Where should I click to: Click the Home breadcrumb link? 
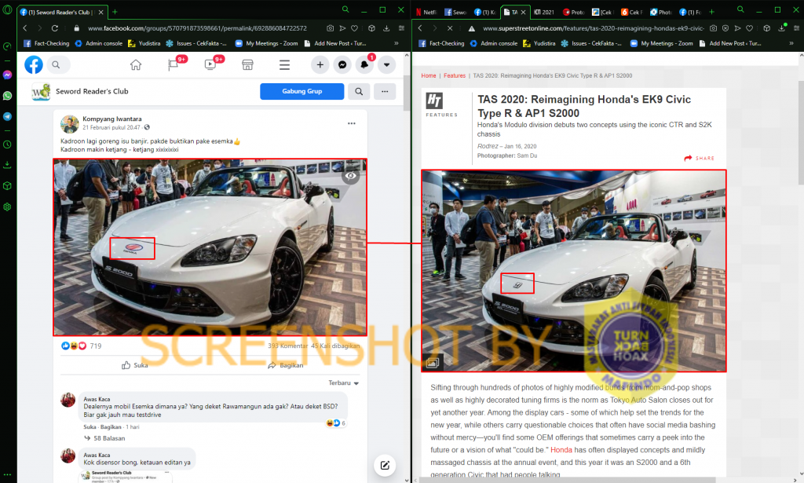point(429,76)
